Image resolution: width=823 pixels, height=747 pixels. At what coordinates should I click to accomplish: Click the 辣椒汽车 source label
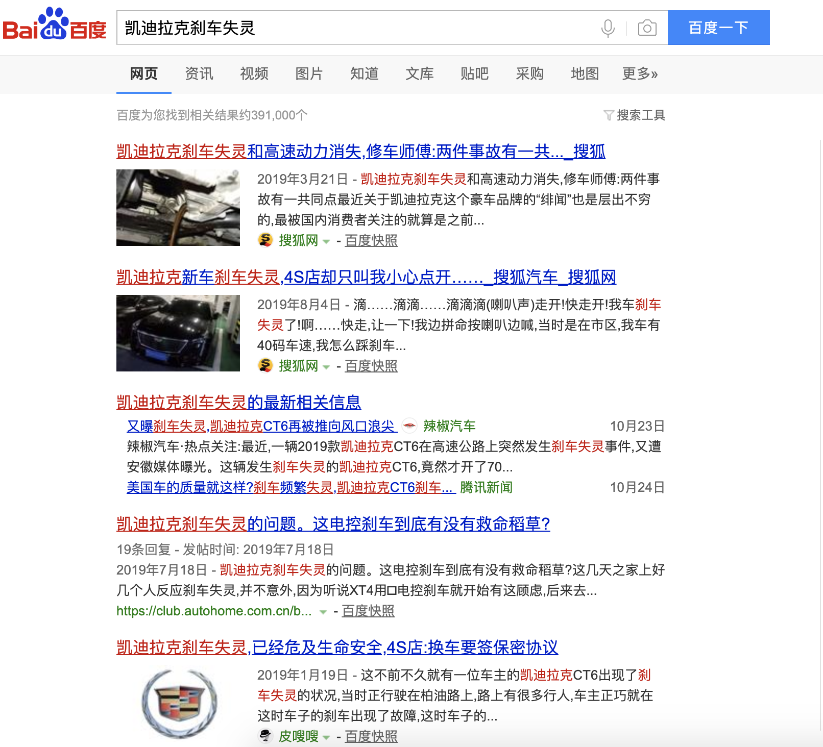[x=449, y=426]
